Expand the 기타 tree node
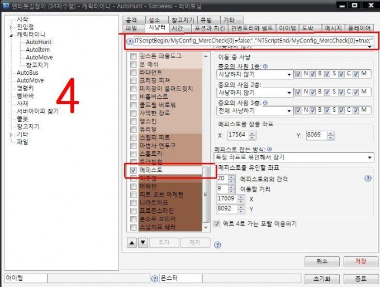Image resolution: width=380 pixels, height=287 pixels. click(x=11, y=135)
